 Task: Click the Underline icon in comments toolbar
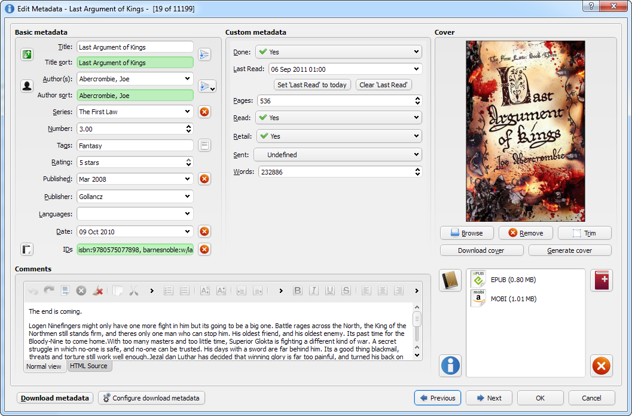329,290
